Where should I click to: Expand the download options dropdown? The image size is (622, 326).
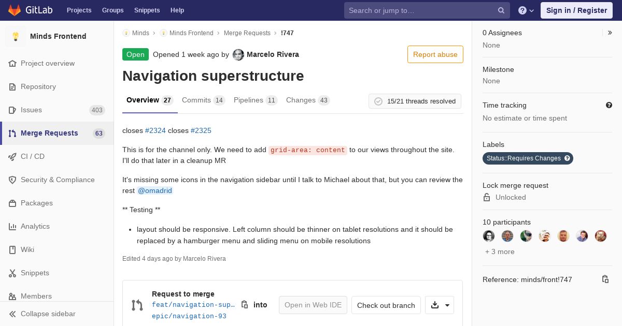tap(440, 305)
